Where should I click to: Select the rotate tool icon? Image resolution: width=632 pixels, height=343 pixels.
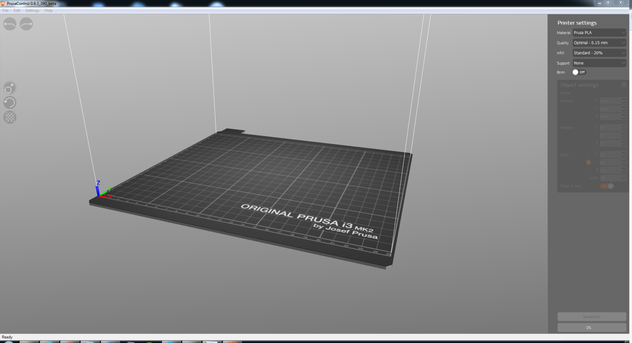click(10, 103)
